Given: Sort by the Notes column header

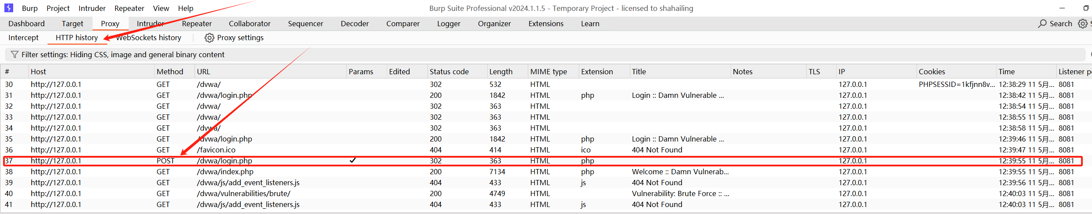Looking at the screenshot, I should click(x=768, y=72).
